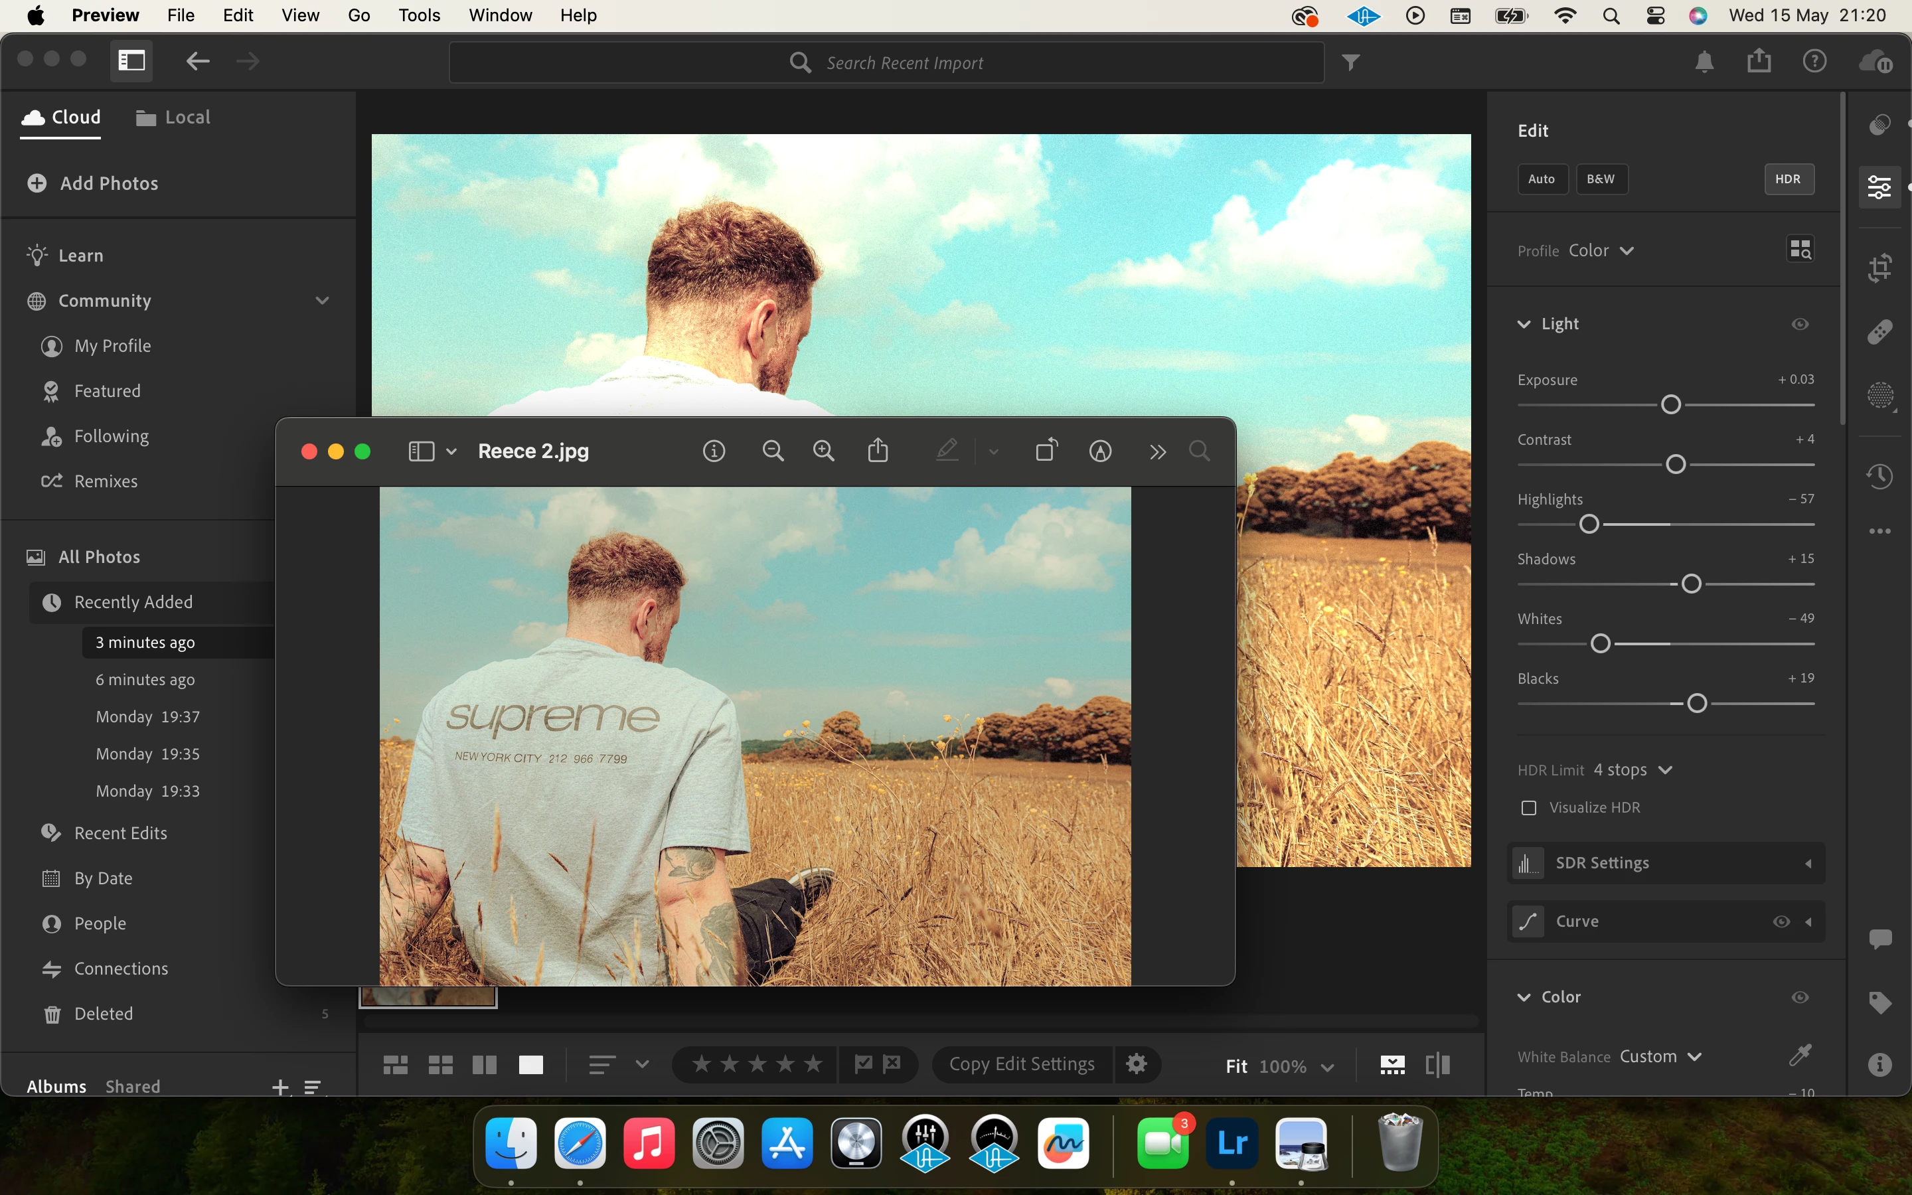Viewport: 1912px width, 1195px height.
Task: Open the Tools menu in menu bar
Action: (419, 15)
